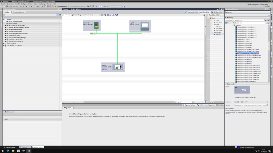The width and height of the screenshot is (273, 153).
Task: Click the Online verbinden toolbar button
Action: click(61, 6)
